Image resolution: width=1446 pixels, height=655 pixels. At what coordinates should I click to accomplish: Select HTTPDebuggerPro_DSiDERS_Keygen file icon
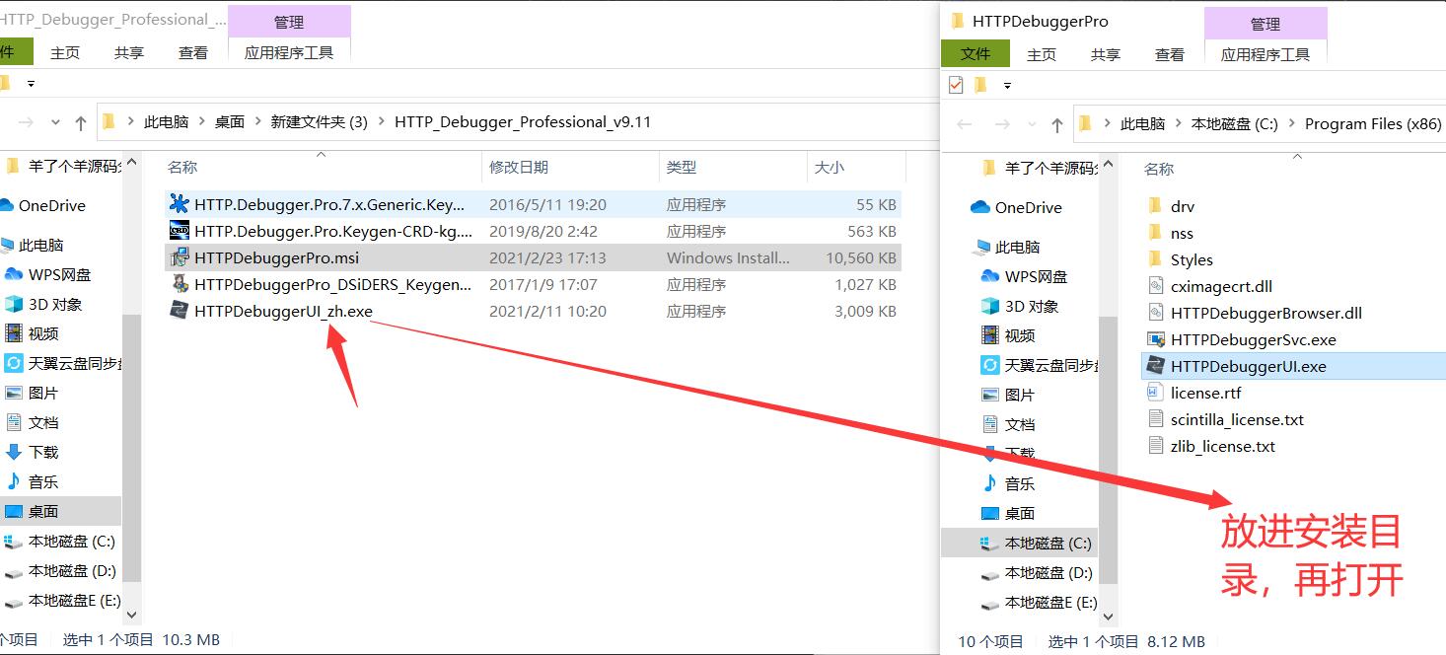179,284
